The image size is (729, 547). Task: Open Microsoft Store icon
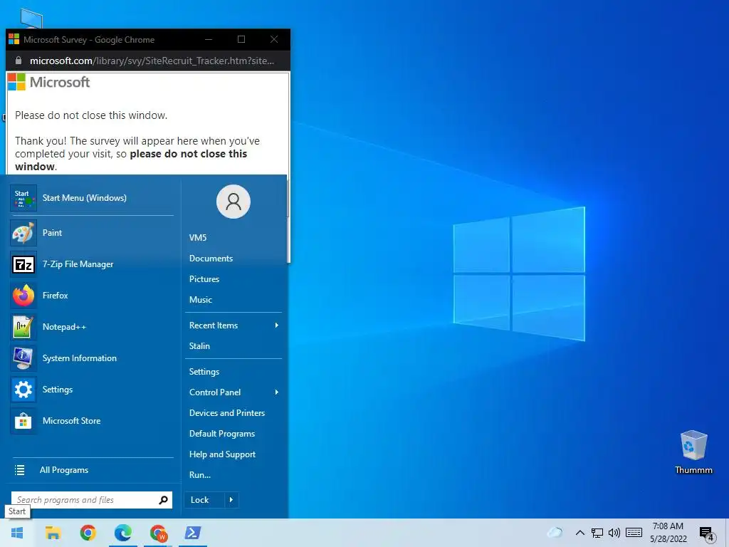(23, 421)
